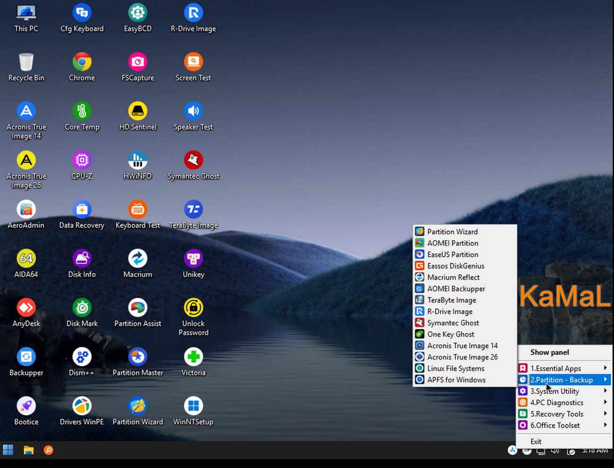
Task: Expand the 3.System Utility submenu
Action: (564, 391)
